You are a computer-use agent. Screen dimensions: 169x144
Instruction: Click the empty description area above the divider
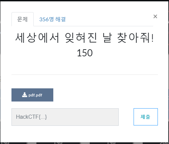pos(85,66)
